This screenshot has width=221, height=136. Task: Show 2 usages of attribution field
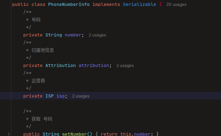[125, 66]
